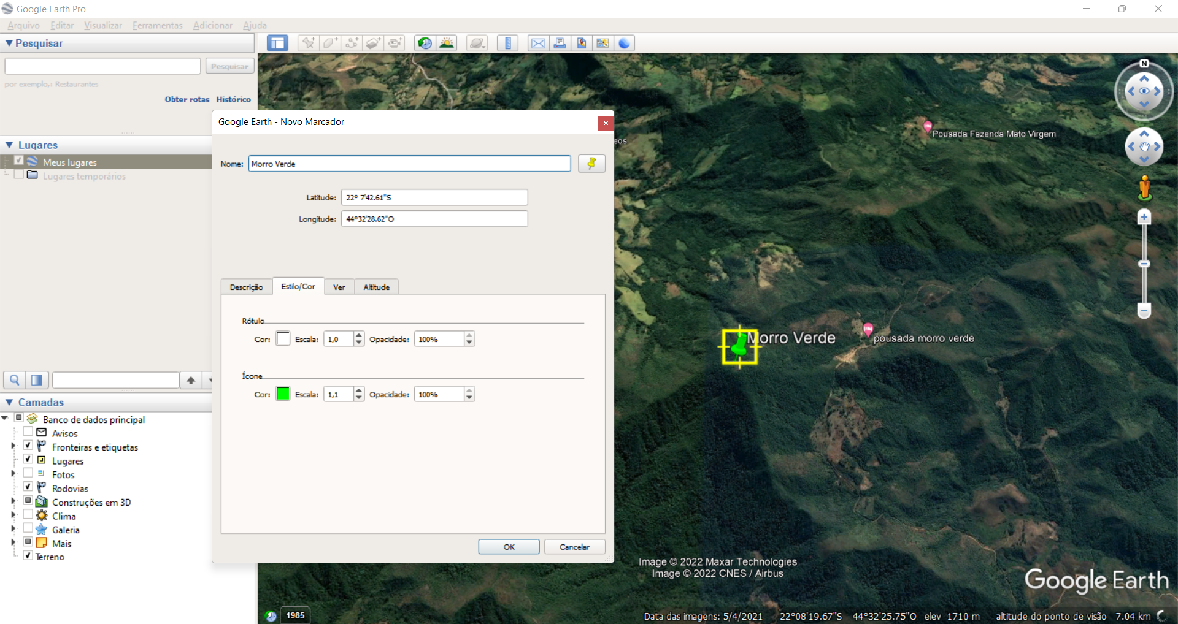Viewport: 1178px width, 624px height.
Task: Click Cancelar in Novo Marcador dialog
Action: (575, 547)
